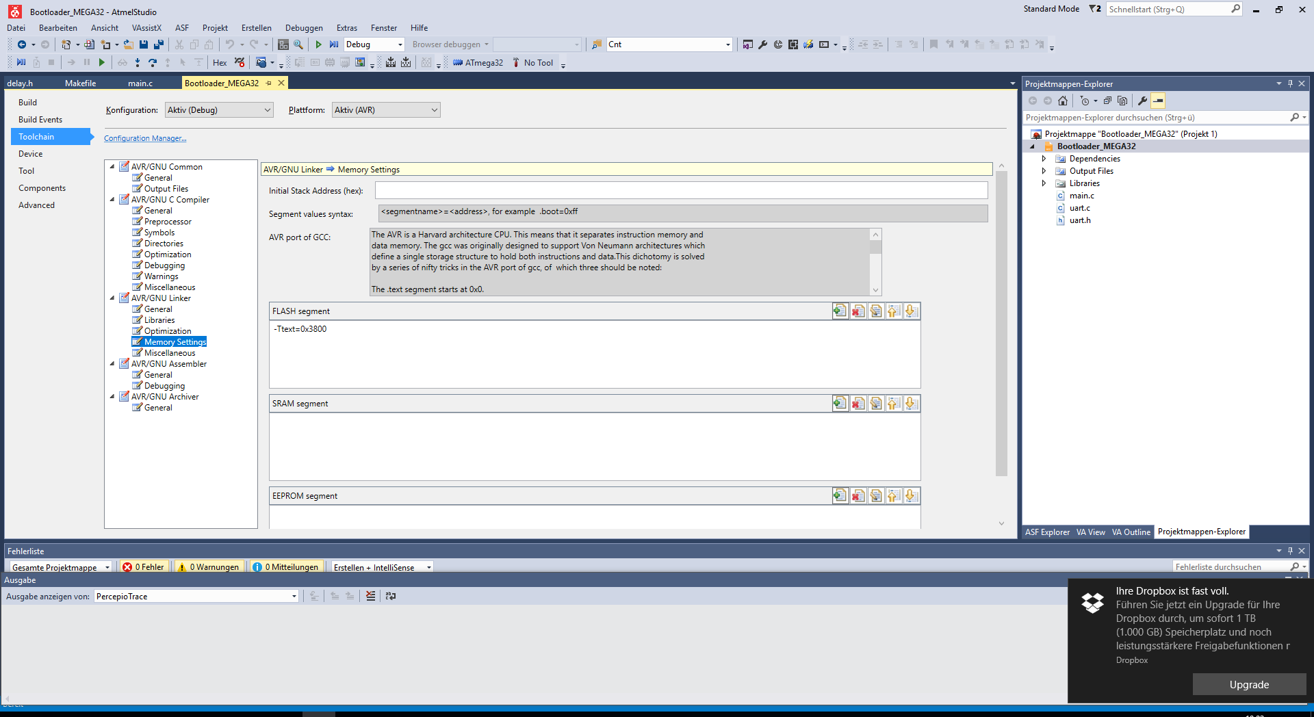Open the Projekt menu
Image resolution: width=1314 pixels, height=717 pixels.
point(215,28)
